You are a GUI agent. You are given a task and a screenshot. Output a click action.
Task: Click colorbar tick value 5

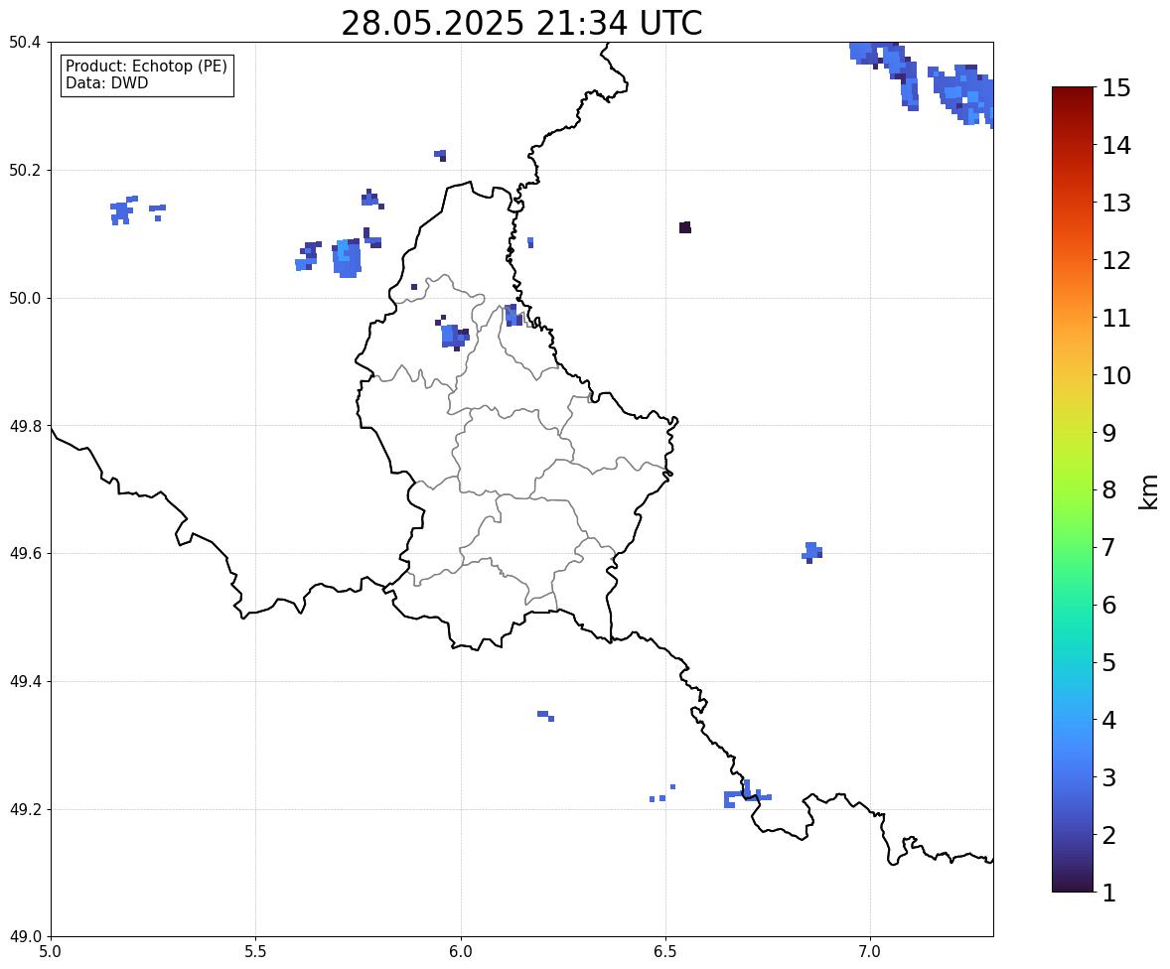point(1109,662)
